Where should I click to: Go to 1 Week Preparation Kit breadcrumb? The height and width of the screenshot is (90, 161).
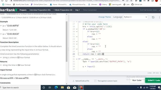pyautogui.click(x=63, y=10)
